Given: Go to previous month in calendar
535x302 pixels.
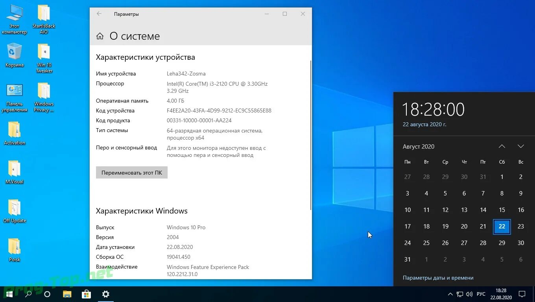Looking at the screenshot, I should click(502, 146).
